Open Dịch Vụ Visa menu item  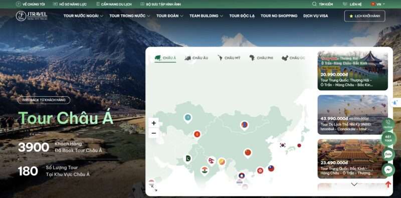(316, 16)
